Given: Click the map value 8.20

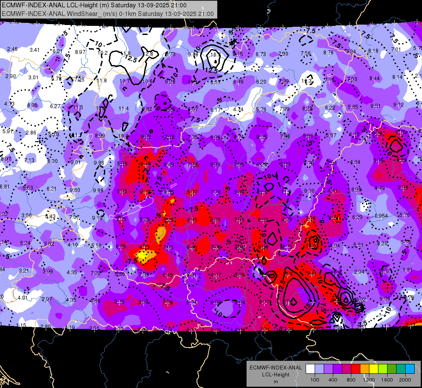Looking at the screenshot, I should coord(382,244).
